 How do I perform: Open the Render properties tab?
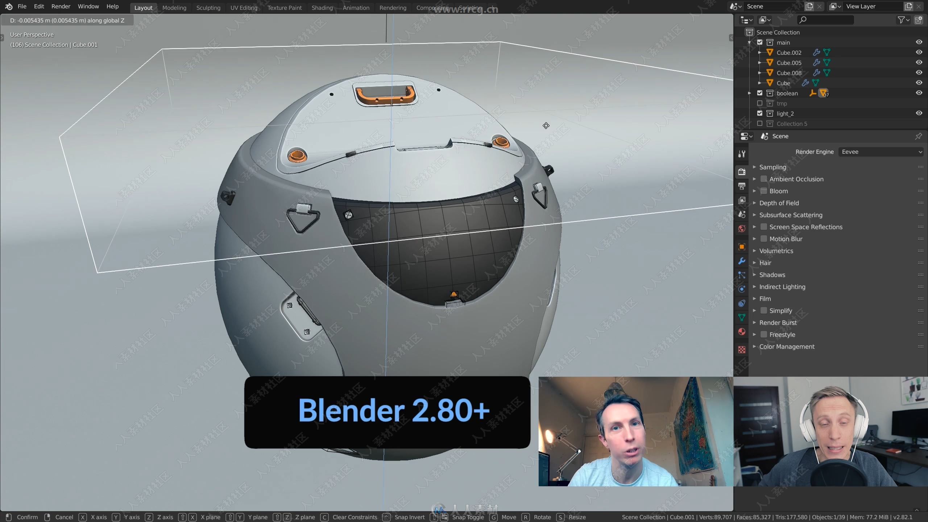pos(742,171)
